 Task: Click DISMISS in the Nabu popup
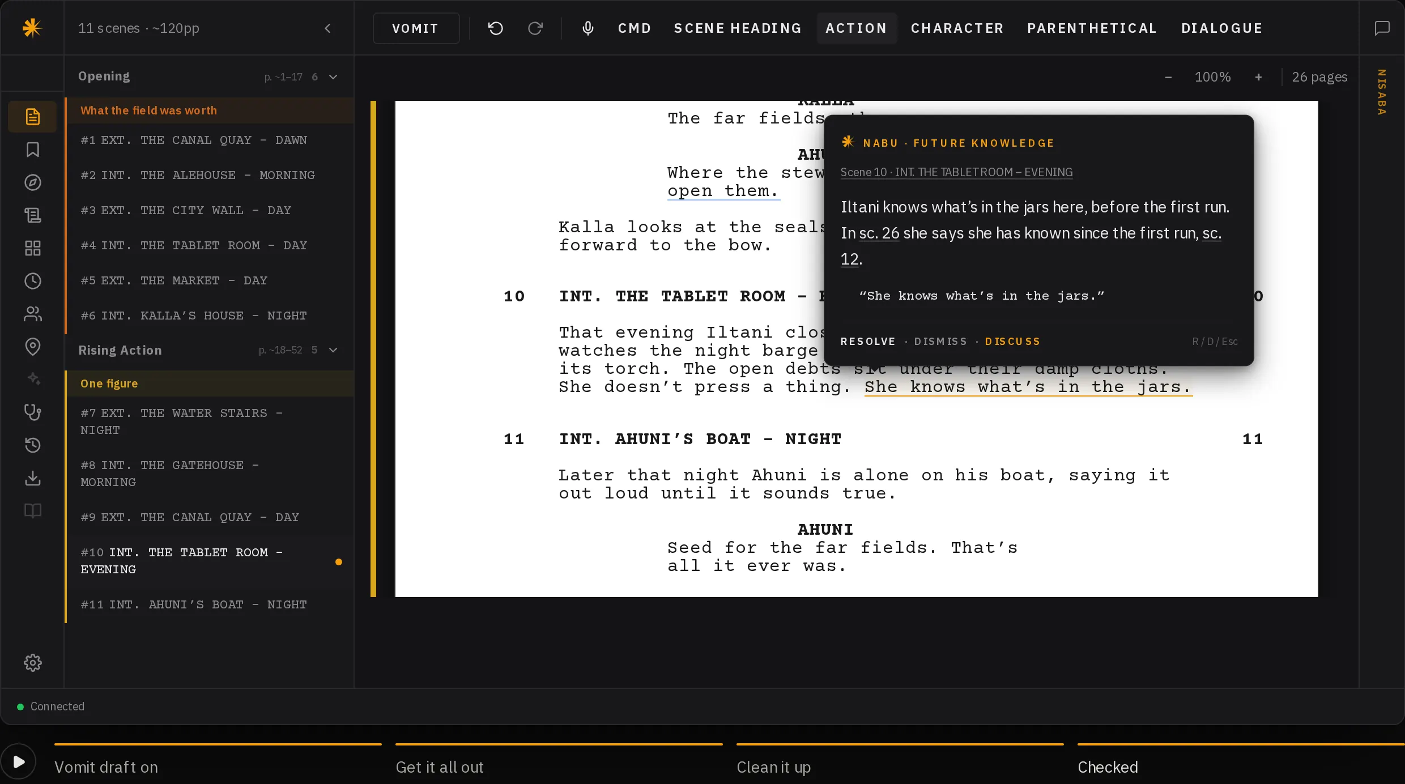(940, 342)
